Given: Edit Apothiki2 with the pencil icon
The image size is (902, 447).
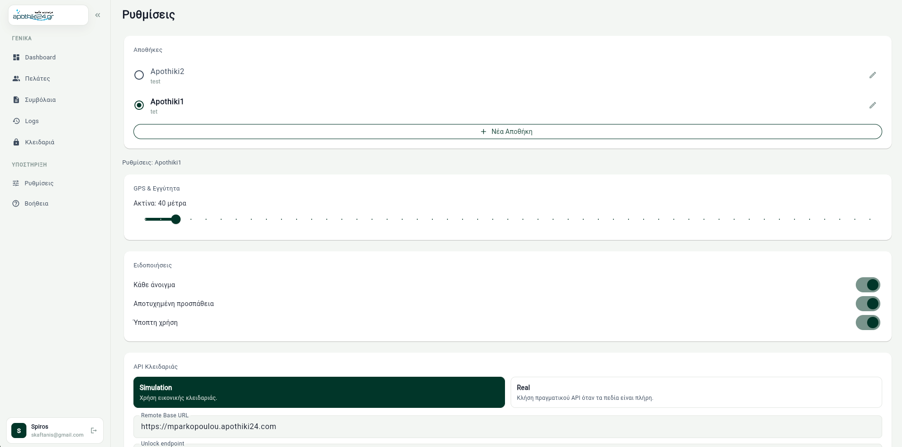Looking at the screenshot, I should coord(872,75).
